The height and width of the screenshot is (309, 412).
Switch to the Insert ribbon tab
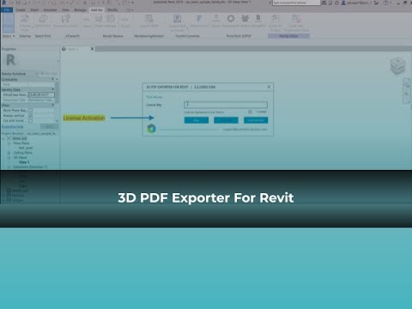pos(34,9)
